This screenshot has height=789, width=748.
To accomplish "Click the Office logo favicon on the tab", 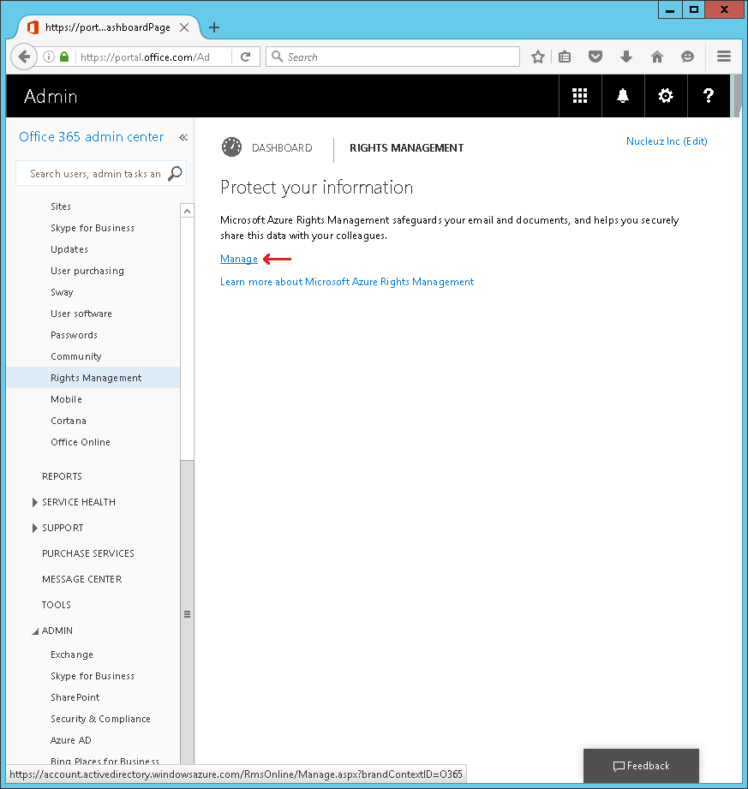I will 33,27.
